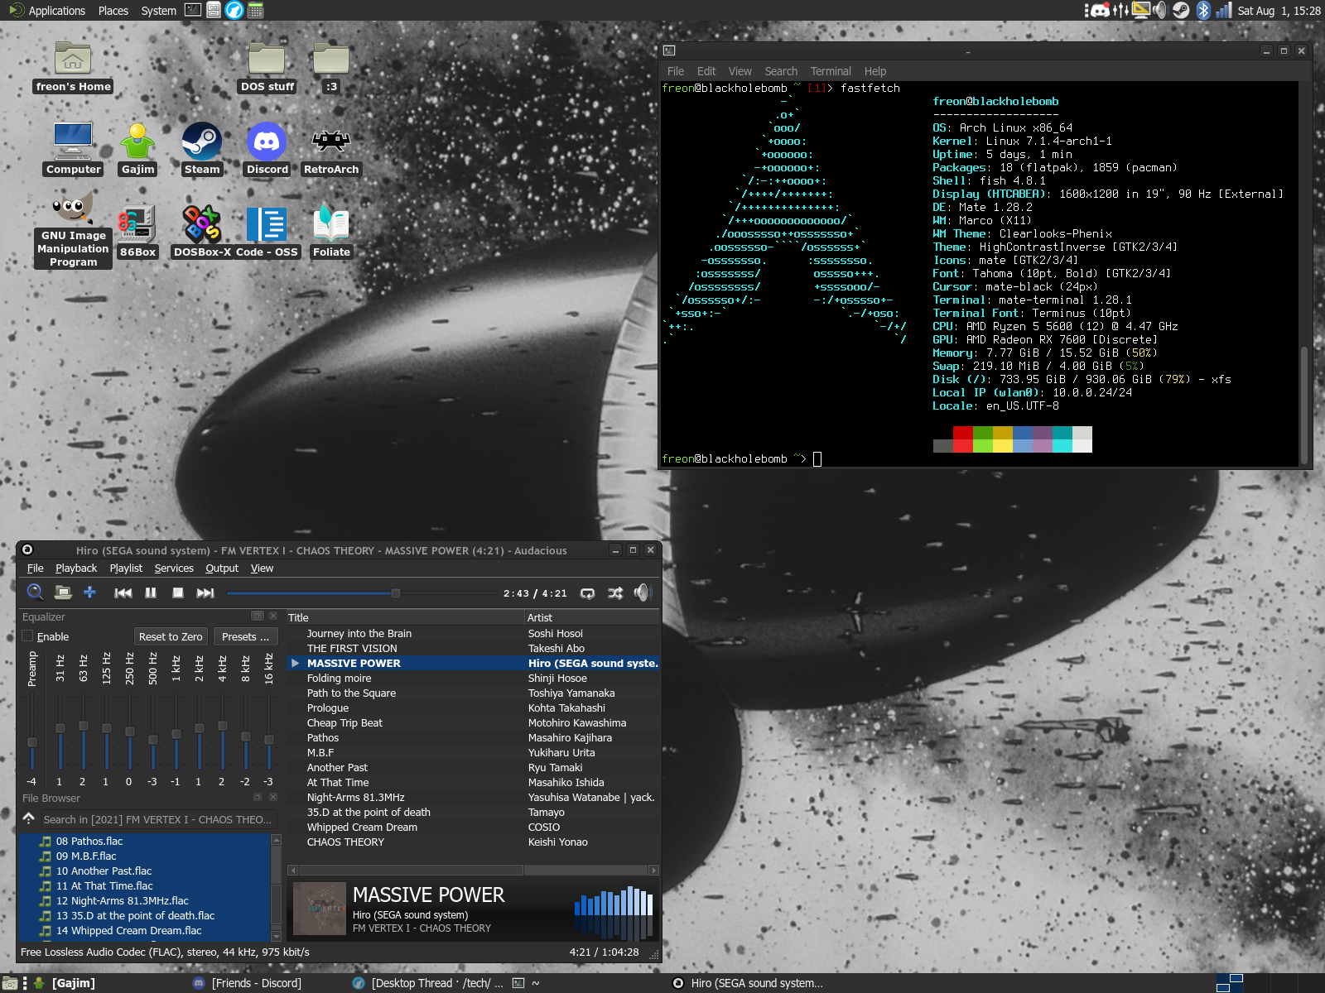
Task: Click the equalizer Preamp slider
Action: point(32,732)
